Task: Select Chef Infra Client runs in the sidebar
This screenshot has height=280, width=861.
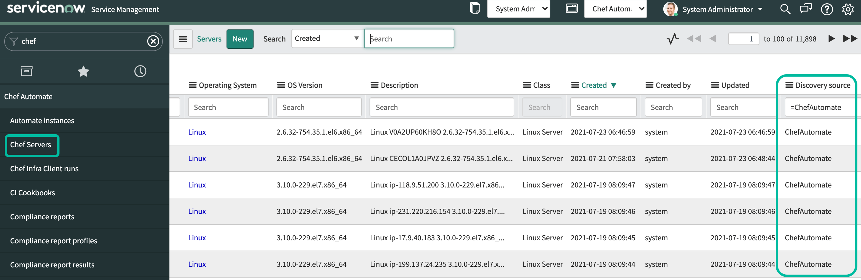Action: (x=44, y=169)
